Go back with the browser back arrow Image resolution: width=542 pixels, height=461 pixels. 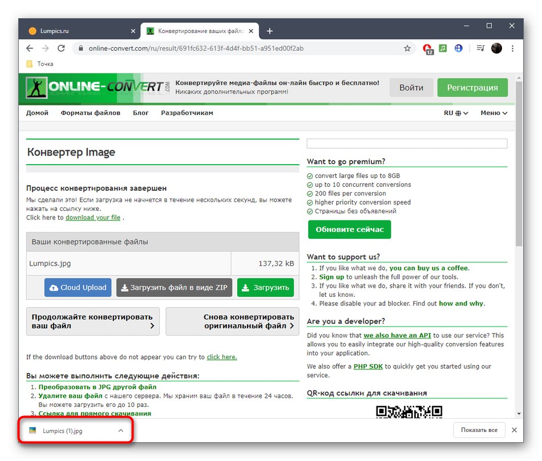click(30, 48)
